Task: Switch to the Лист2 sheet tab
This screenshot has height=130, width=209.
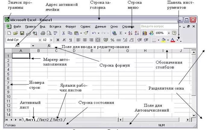Action: (x=44, y=120)
